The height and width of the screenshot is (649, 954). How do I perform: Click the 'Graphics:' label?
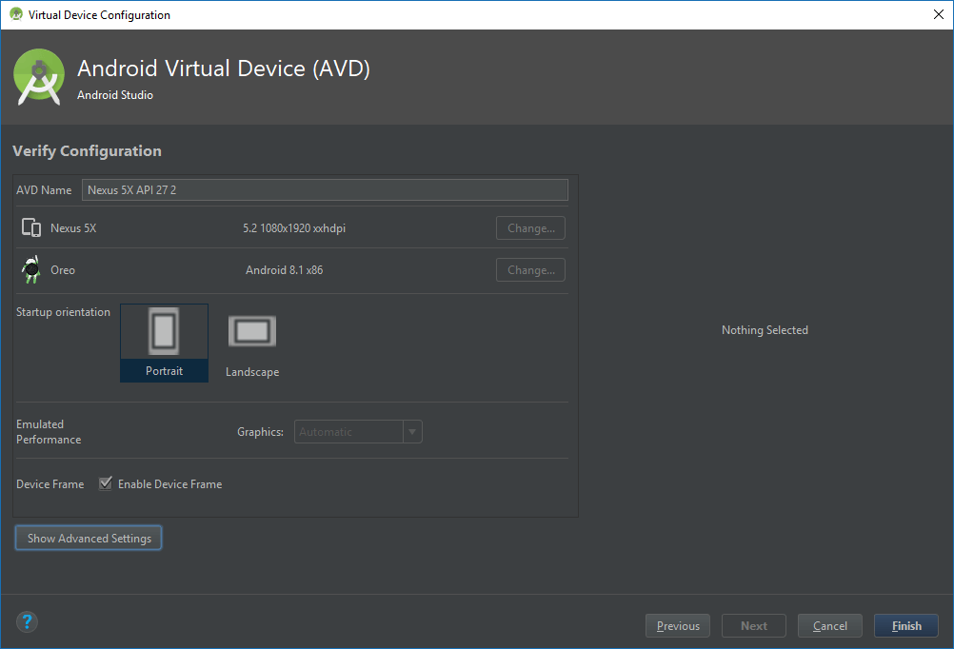261,432
